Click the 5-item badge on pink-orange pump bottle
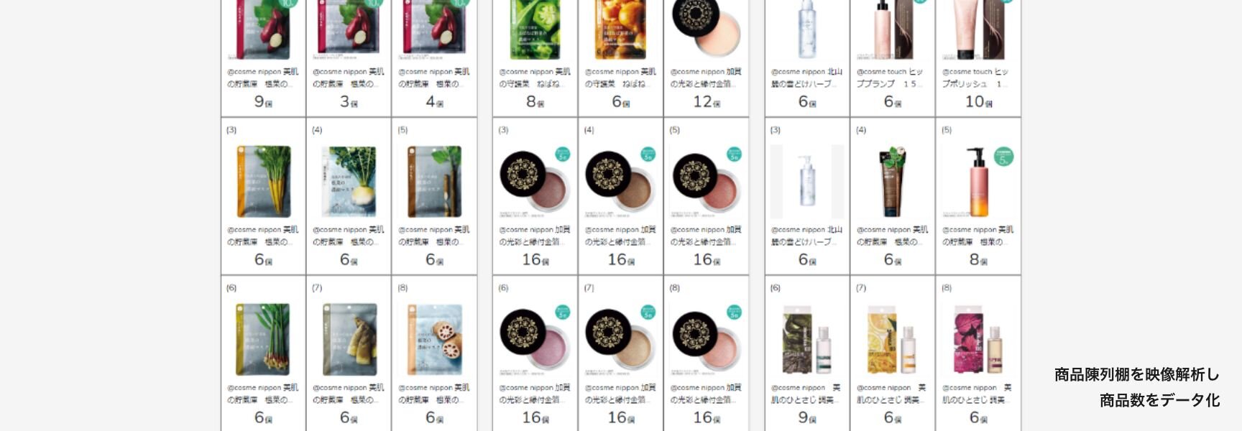Screen dimensions: 1242x431 click(x=1003, y=157)
